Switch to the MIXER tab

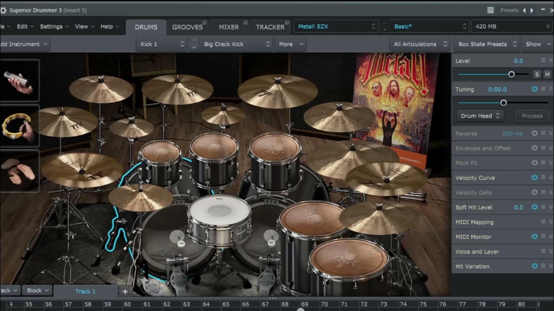tap(229, 27)
